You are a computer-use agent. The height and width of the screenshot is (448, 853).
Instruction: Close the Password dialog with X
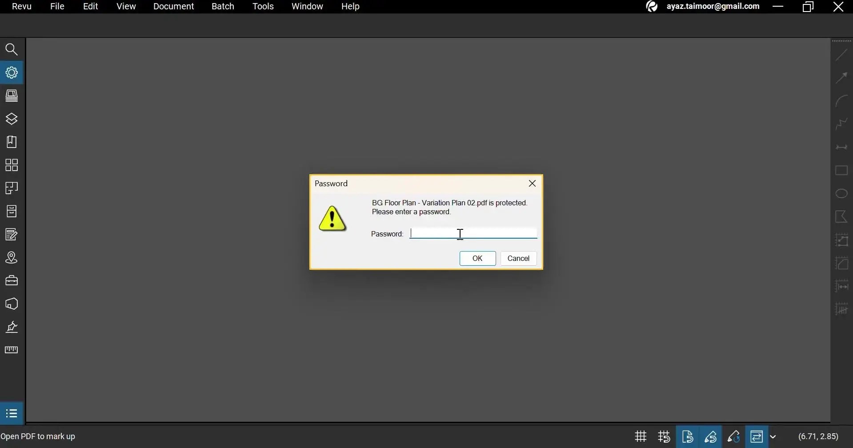532,184
